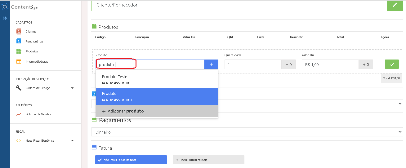
Task: Confirm product with green checkmark button
Action: pos(392,64)
